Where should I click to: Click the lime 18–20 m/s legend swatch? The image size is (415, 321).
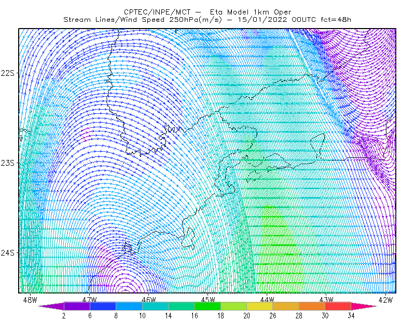point(234,306)
